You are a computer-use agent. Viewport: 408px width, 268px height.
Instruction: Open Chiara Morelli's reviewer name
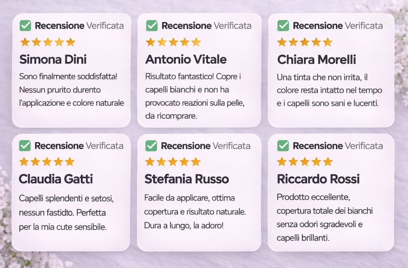[317, 60]
